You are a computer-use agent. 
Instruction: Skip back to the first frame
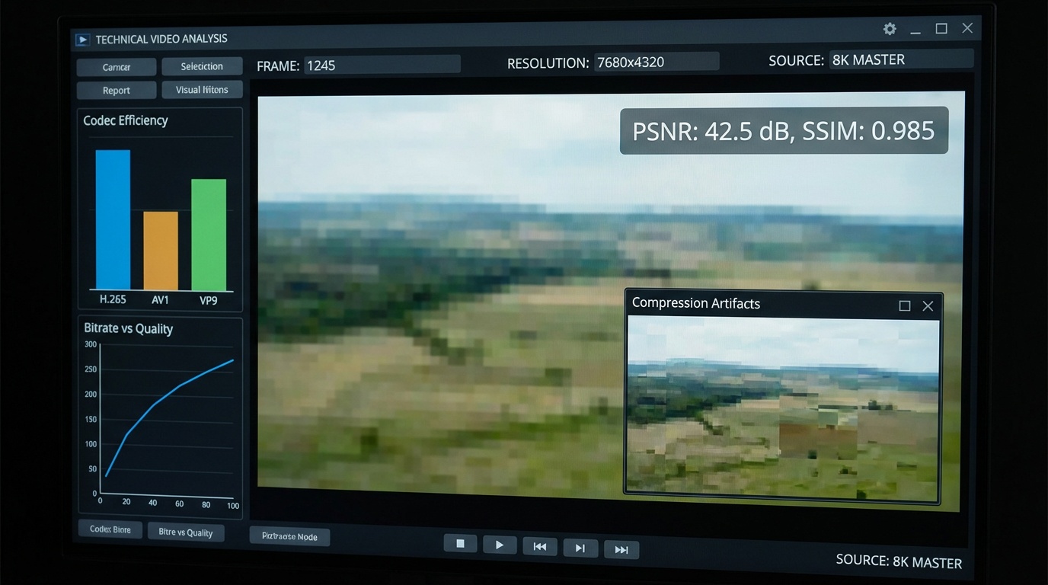tap(540, 547)
